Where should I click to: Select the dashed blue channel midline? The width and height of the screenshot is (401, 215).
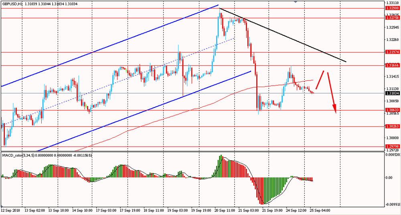117,82
